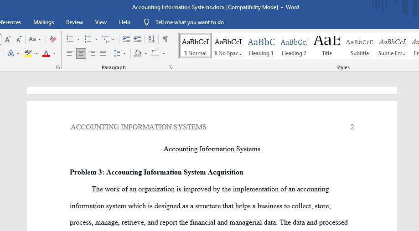Apply the No Spacing style

[228, 46]
